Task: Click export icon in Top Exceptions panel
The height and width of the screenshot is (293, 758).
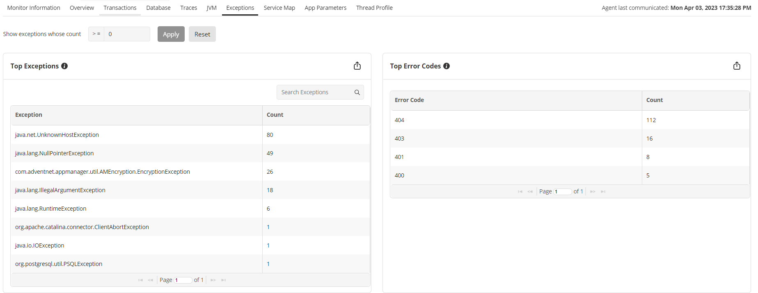Action: (x=357, y=66)
